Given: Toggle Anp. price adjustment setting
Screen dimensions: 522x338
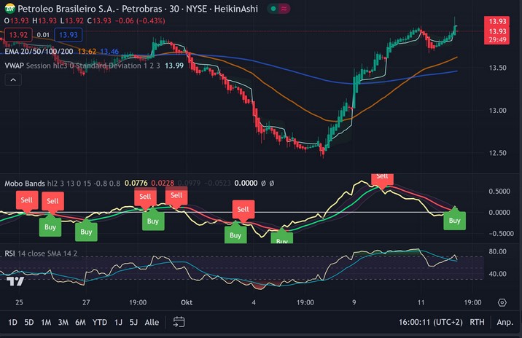Looking at the screenshot, I should click(x=505, y=321).
